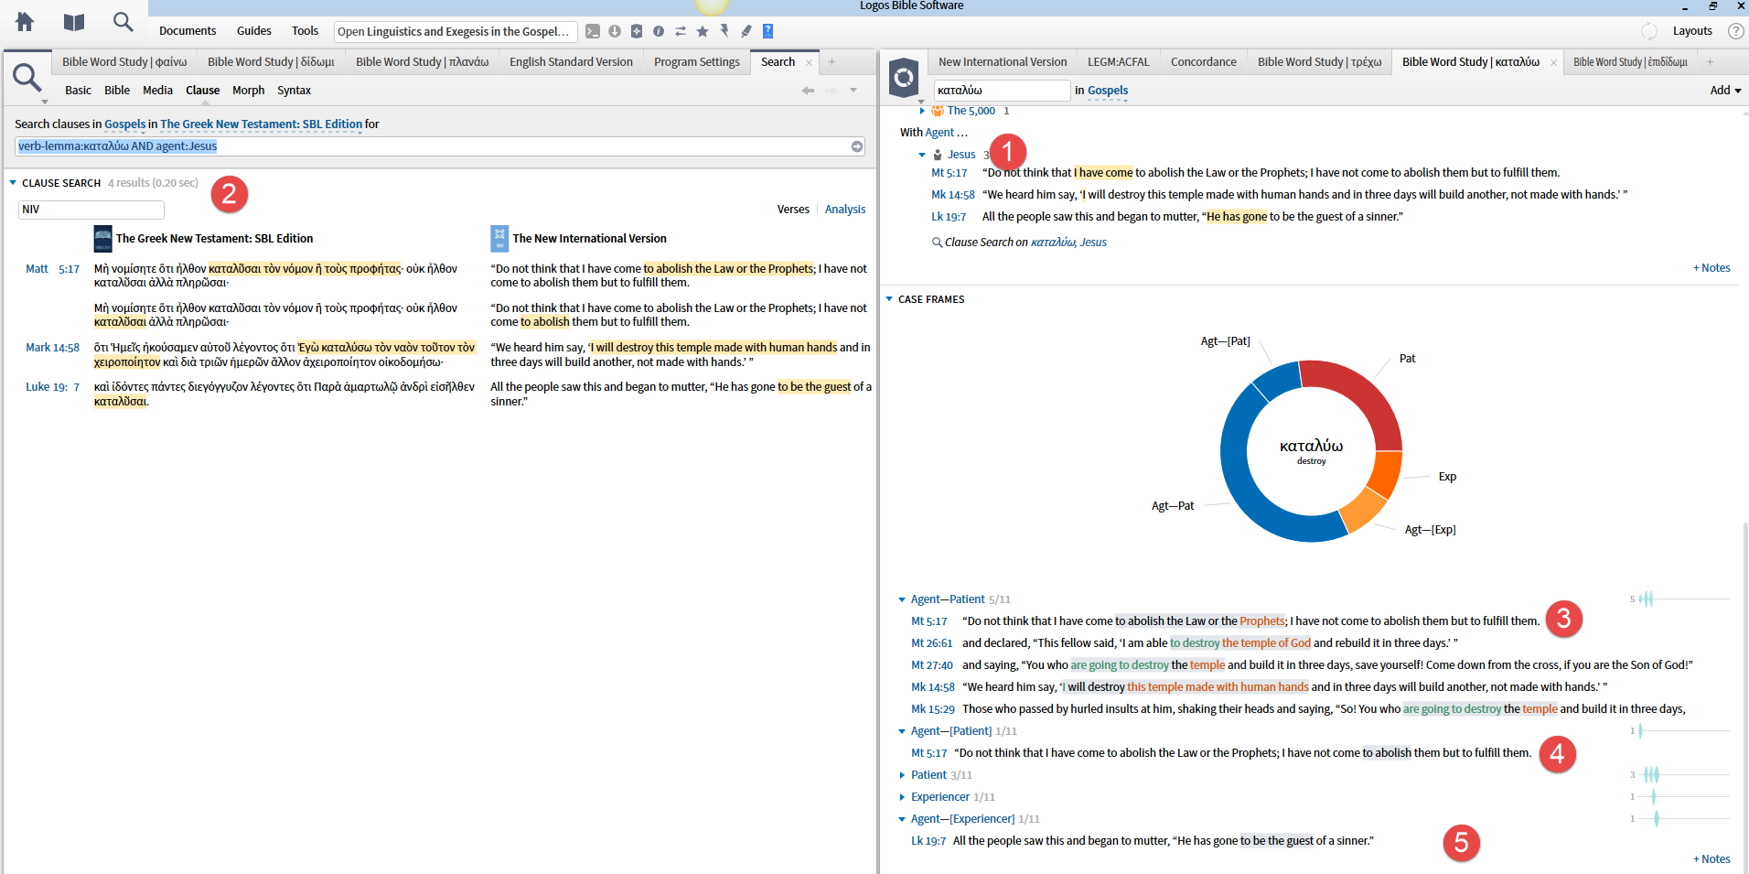1749x874 pixels.
Task: Select the Syntax search type
Action: pyautogui.click(x=294, y=91)
